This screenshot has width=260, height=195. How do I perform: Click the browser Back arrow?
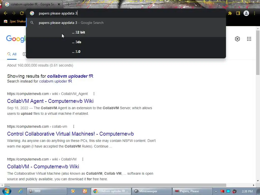coord(6,13)
